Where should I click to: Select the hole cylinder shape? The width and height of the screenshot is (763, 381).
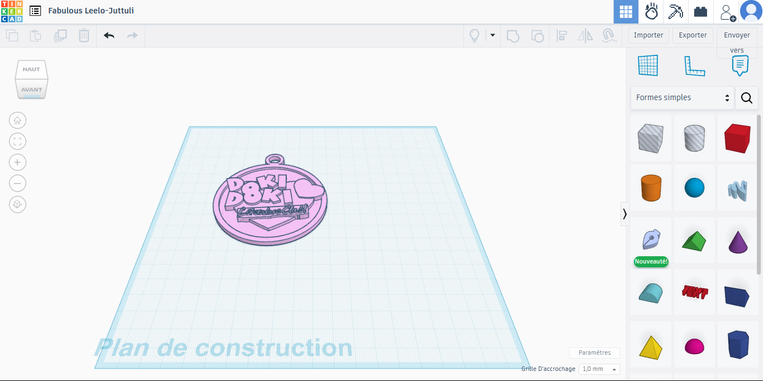694,138
